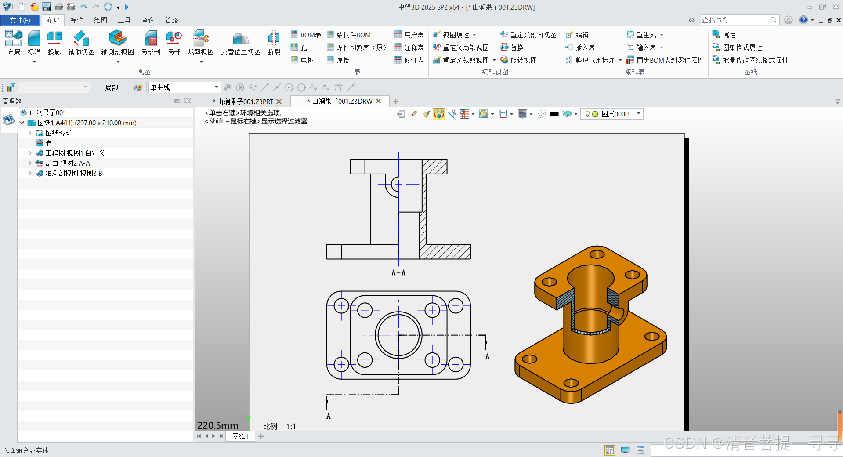Insert a BOM表 table
This screenshot has height=457, width=843.
306,35
